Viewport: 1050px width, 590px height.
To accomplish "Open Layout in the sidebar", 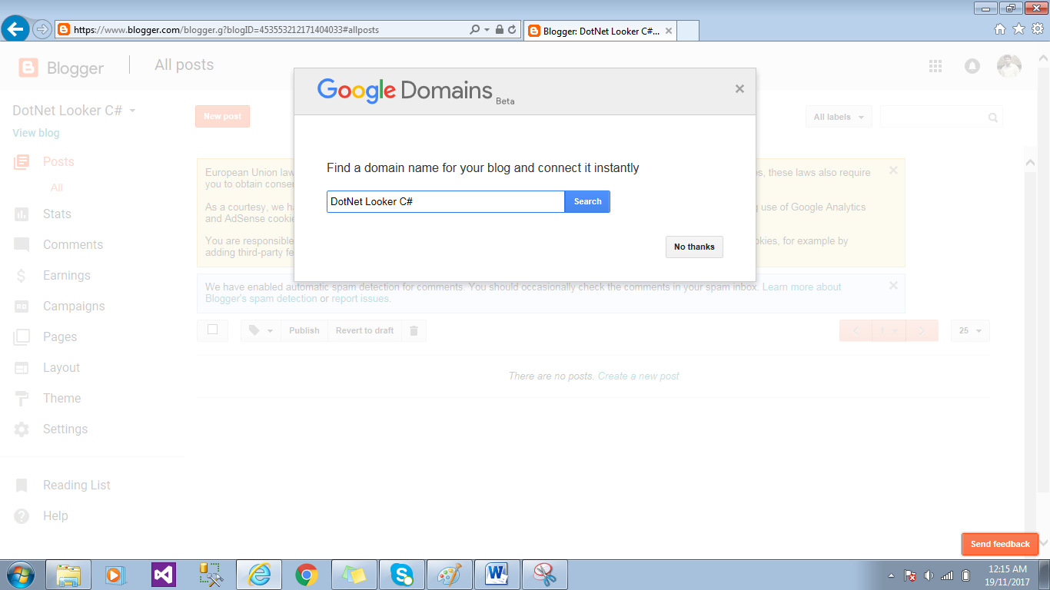I will [61, 367].
